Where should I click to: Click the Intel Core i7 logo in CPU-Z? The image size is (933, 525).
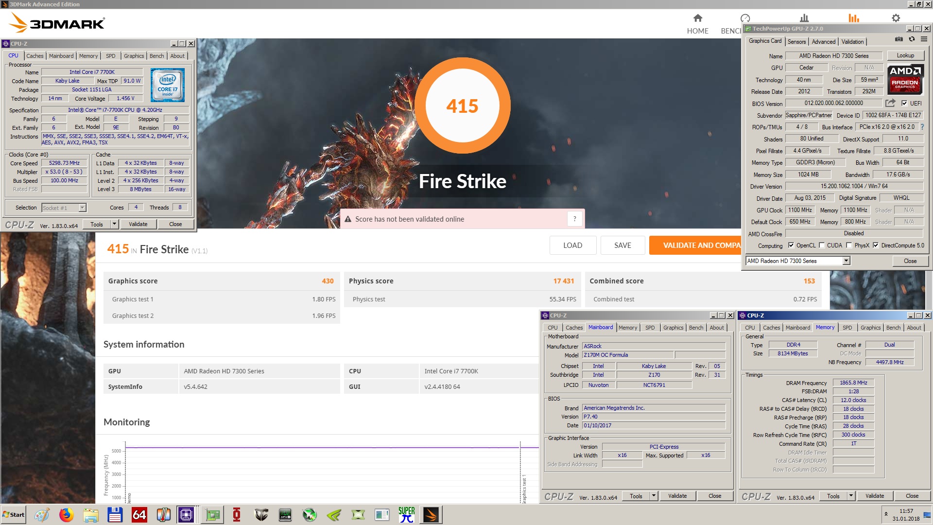[x=168, y=85]
